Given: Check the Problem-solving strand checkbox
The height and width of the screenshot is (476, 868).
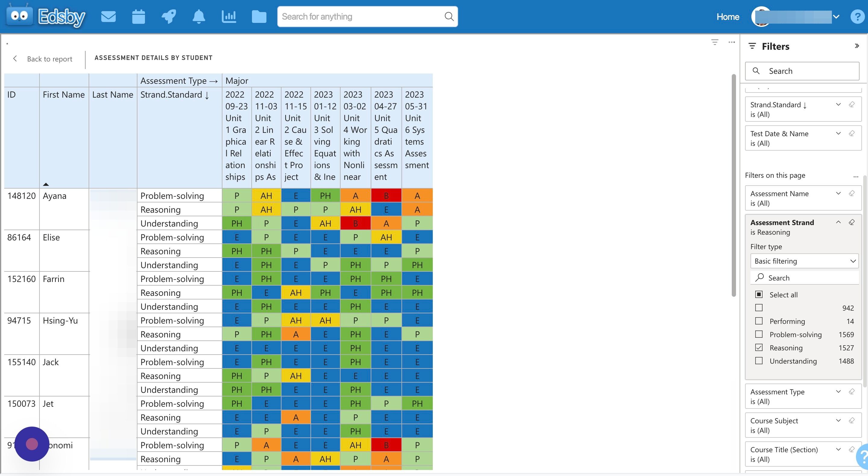Looking at the screenshot, I should tap(759, 334).
